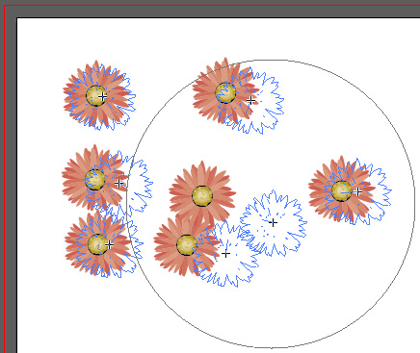Image resolution: width=420 pixels, height=353 pixels.
Task: Click crosshair beside the top-middle flower's outline
Action: click(x=250, y=101)
